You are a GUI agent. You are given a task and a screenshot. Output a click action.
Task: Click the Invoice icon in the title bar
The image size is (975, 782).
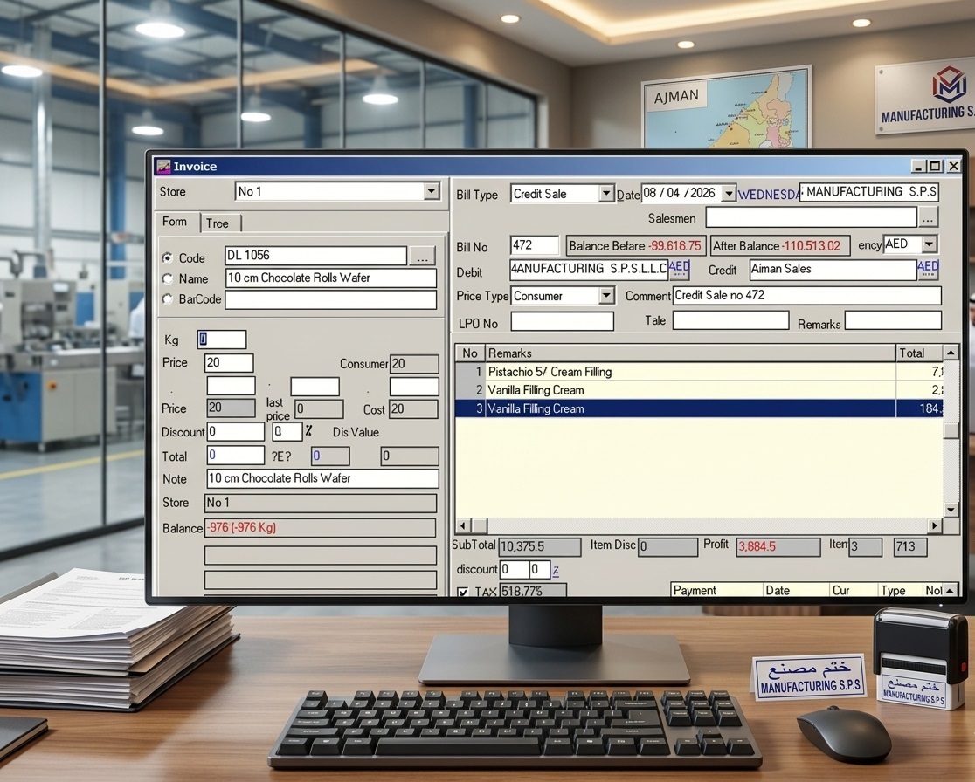pos(162,166)
